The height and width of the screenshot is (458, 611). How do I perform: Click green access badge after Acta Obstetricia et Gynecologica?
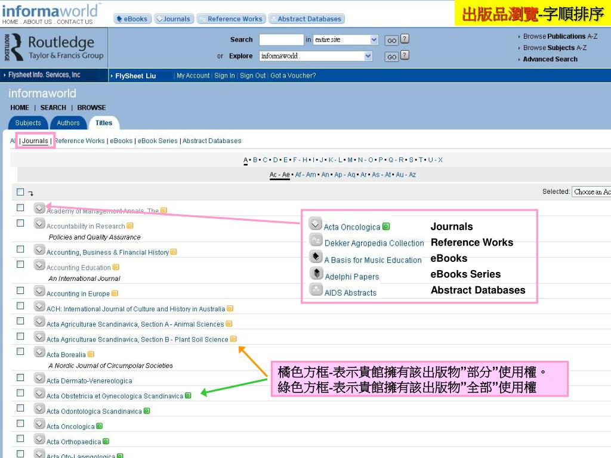188,396
